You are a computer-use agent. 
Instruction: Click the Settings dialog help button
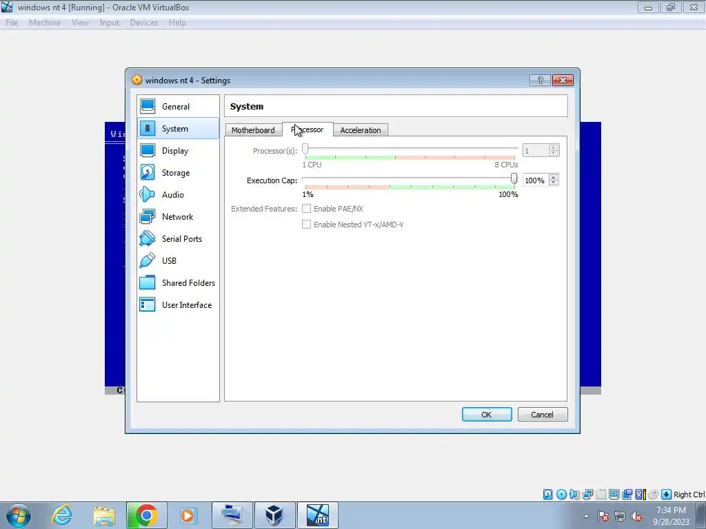(x=541, y=81)
